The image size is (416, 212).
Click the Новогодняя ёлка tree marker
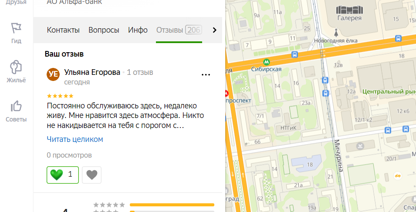[x=336, y=33]
